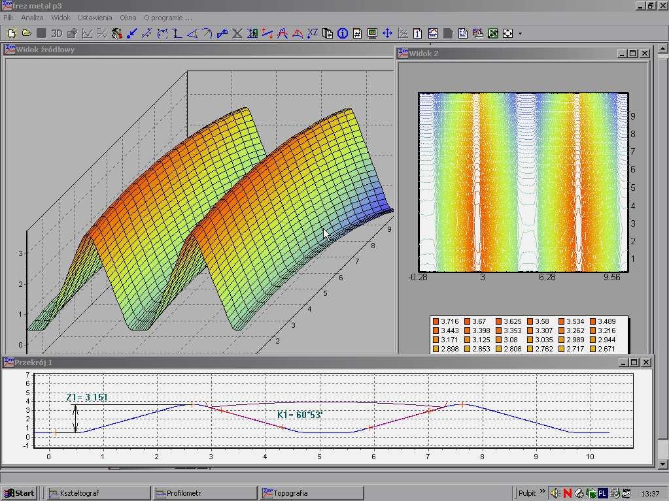Open the blue circled info icon
Image resolution: width=669 pixels, height=501 pixels.
pos(343,33)
